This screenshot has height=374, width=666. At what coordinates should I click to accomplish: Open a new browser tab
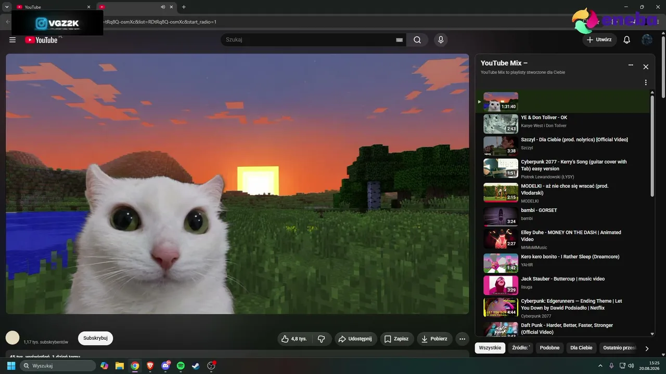(184, 7)
